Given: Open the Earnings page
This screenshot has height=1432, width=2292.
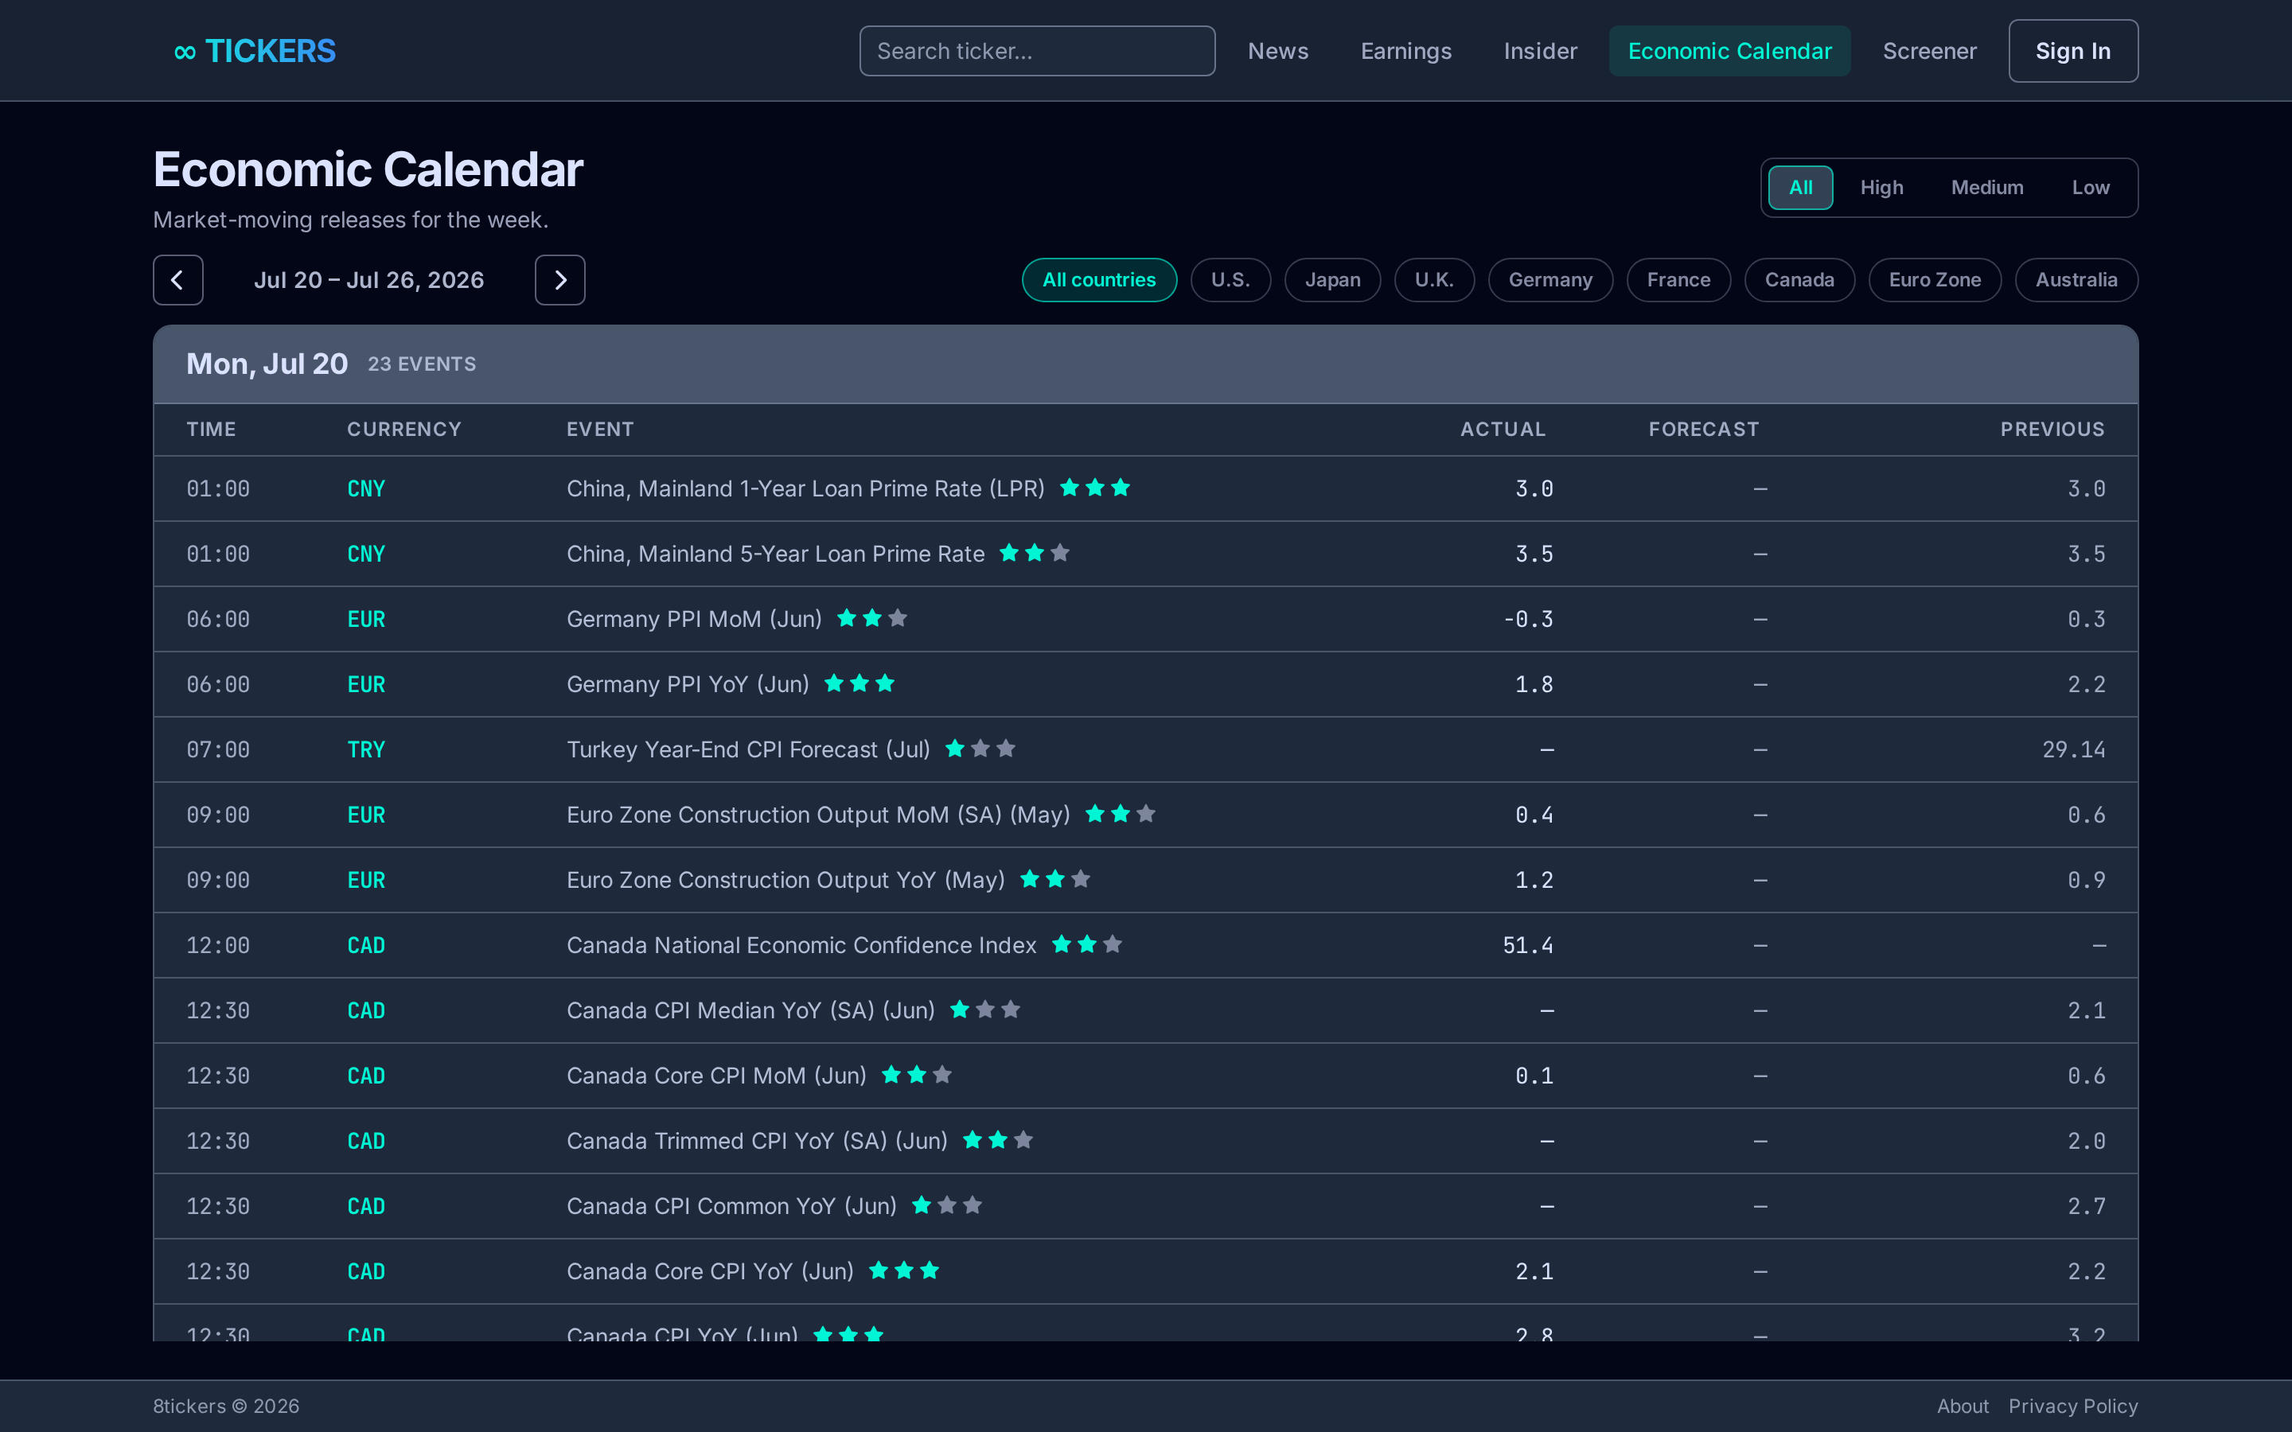Looking at the screenshot, I should [x=1405, y=51].
